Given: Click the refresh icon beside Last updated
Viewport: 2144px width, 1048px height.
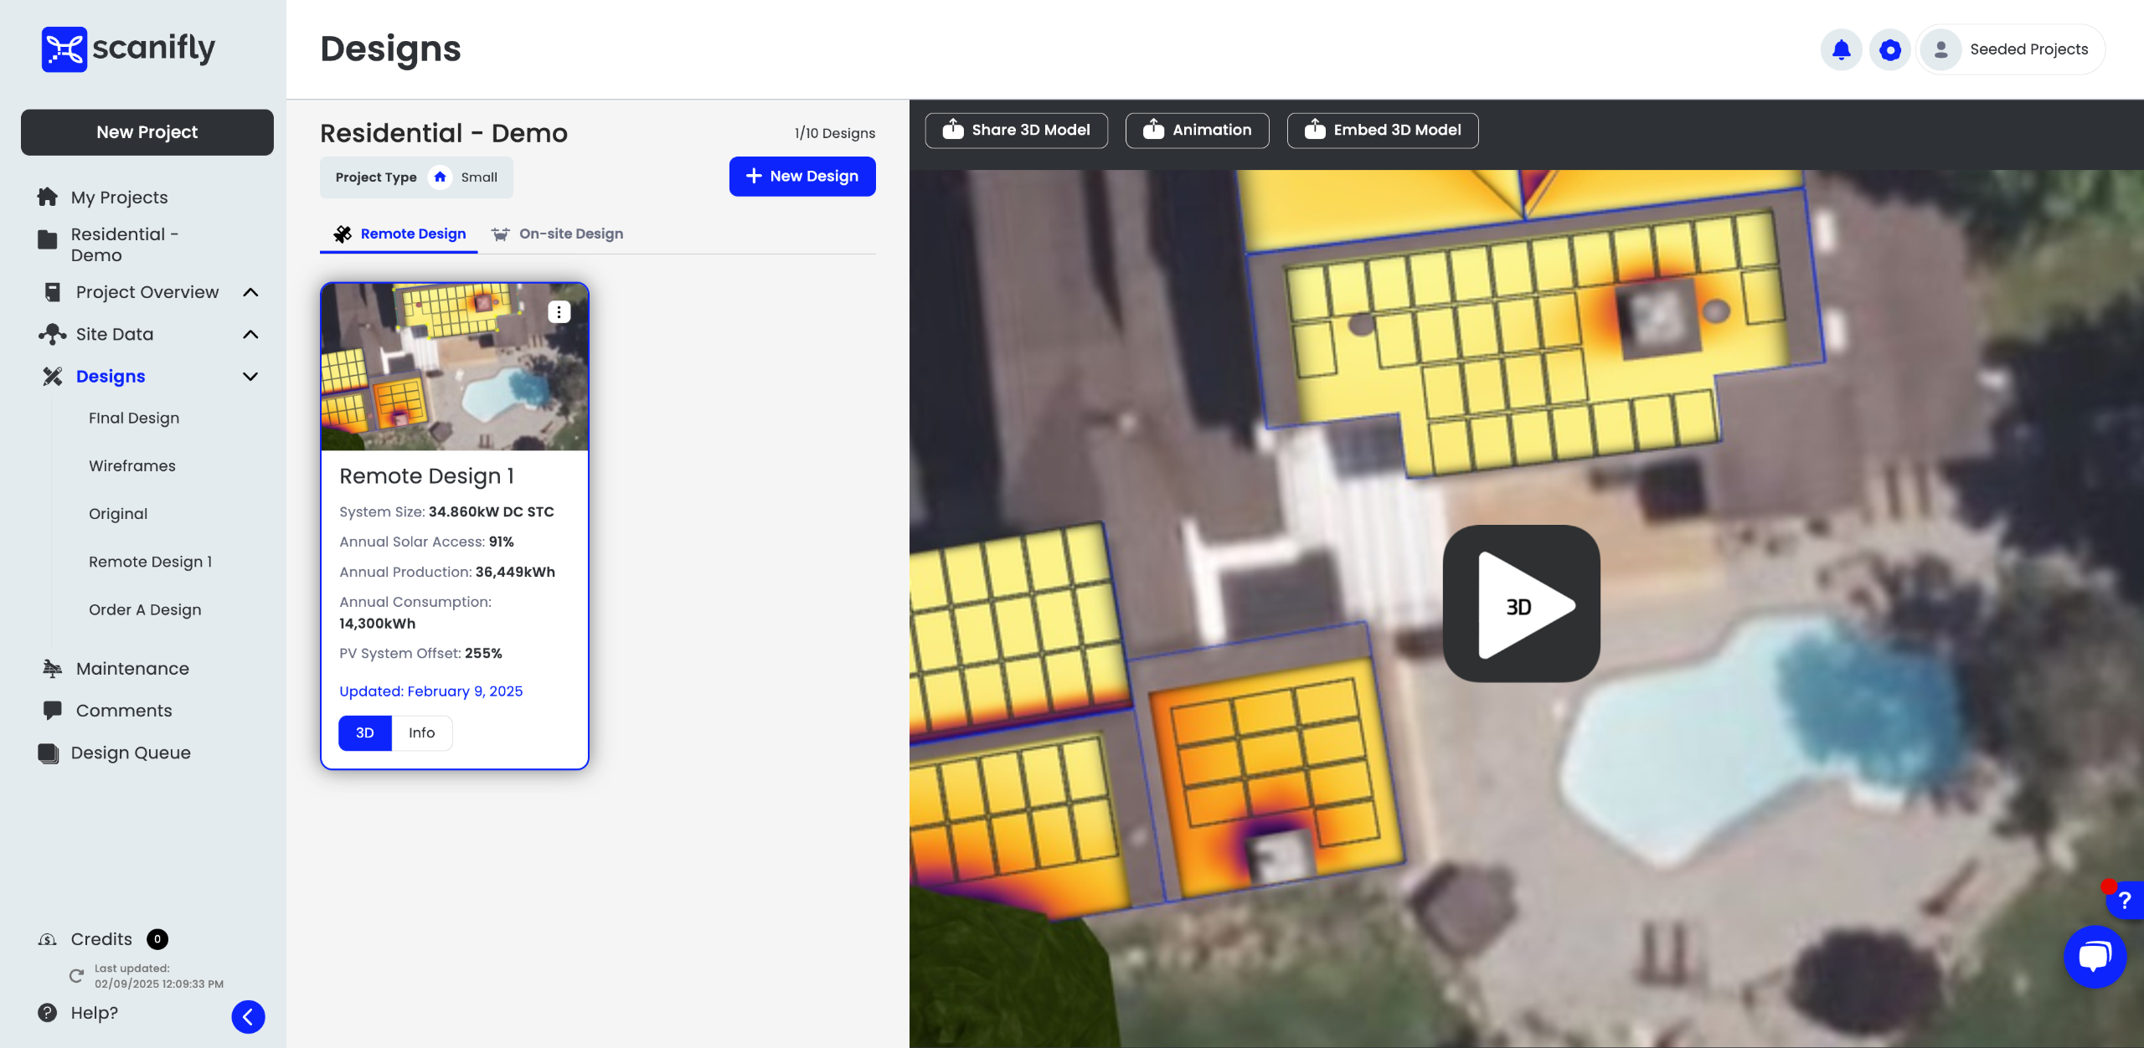Looking at the screenshot, I should 76,975.
